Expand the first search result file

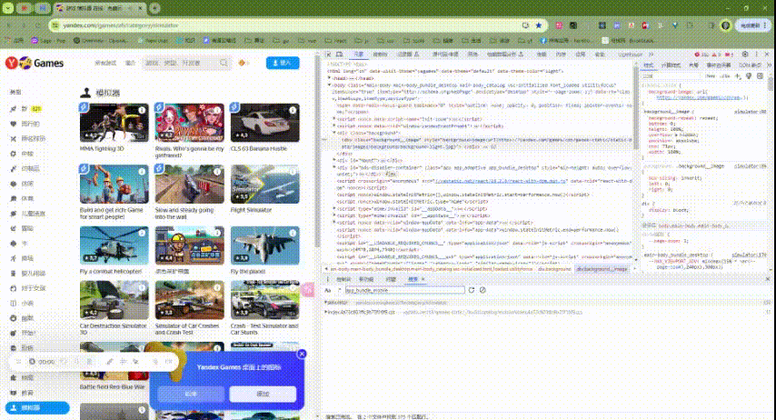point(325,302)
